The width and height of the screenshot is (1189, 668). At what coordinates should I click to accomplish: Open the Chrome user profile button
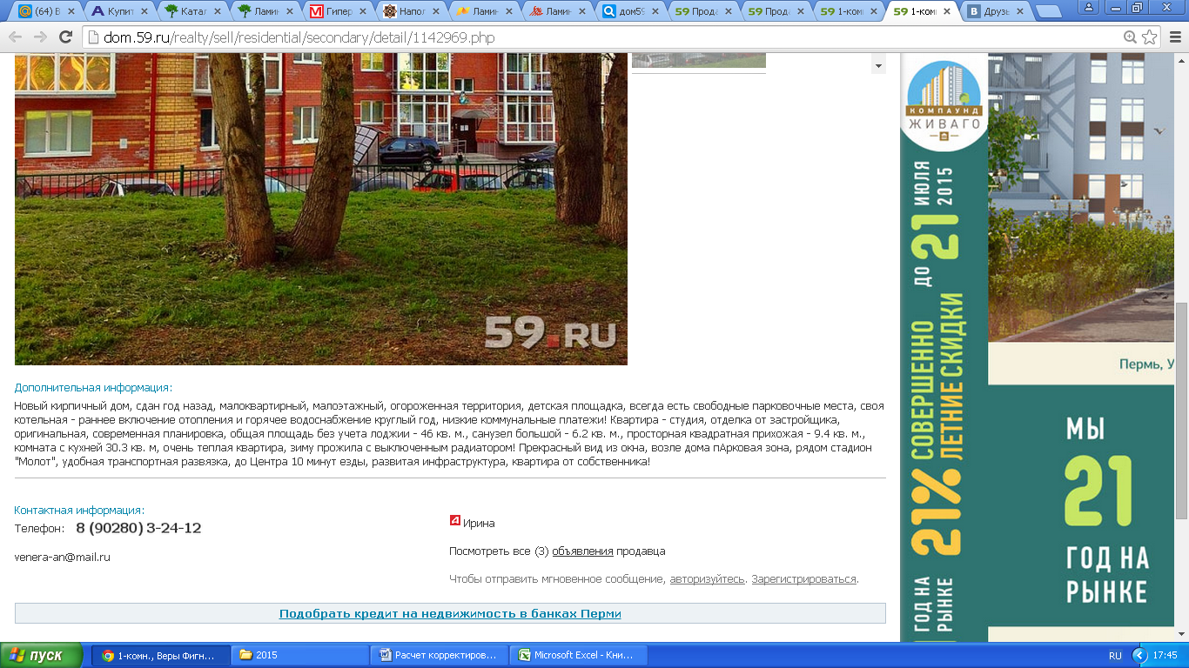(1087, 7)
